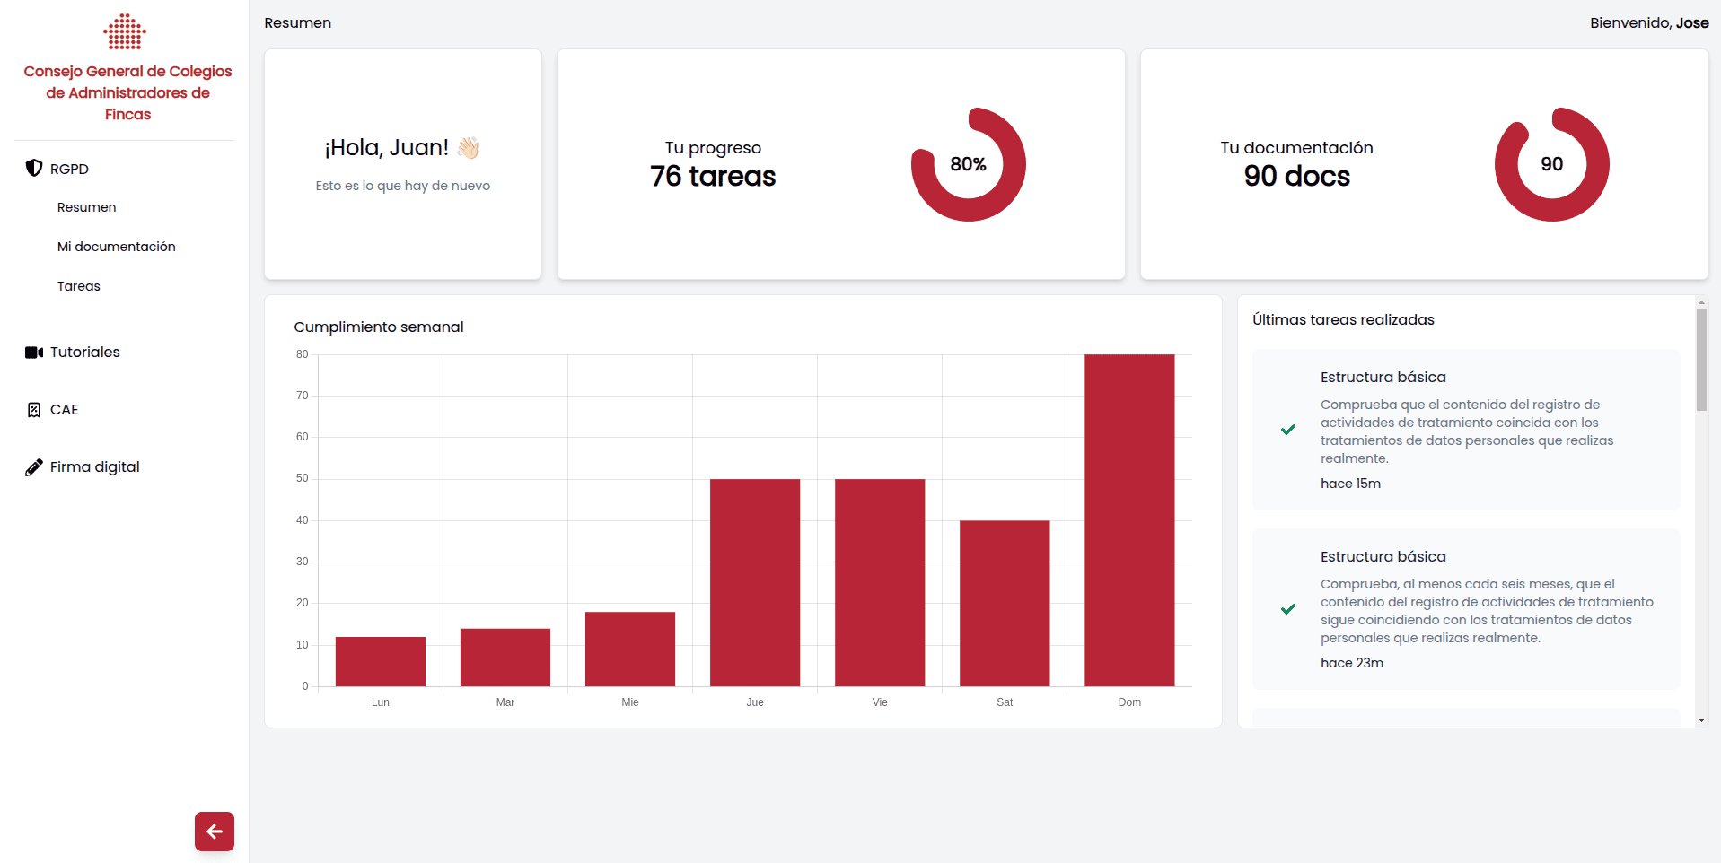Screen dimensions: 1721x863
Task: Click the red back arrow button
Action: 215,832
